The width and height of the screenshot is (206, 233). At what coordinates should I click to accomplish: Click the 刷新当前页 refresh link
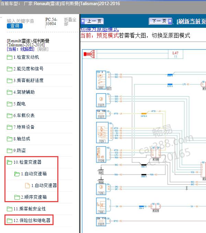coord(191,21)
